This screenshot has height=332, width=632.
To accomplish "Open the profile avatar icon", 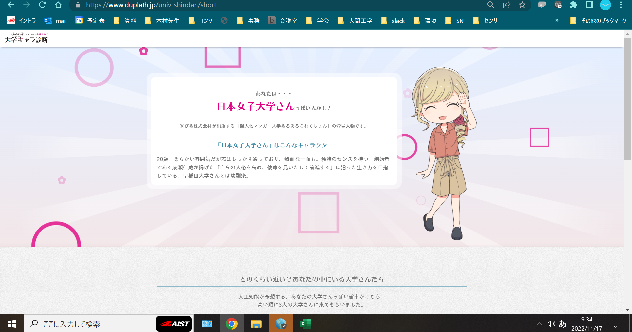I will click(605, 5).
